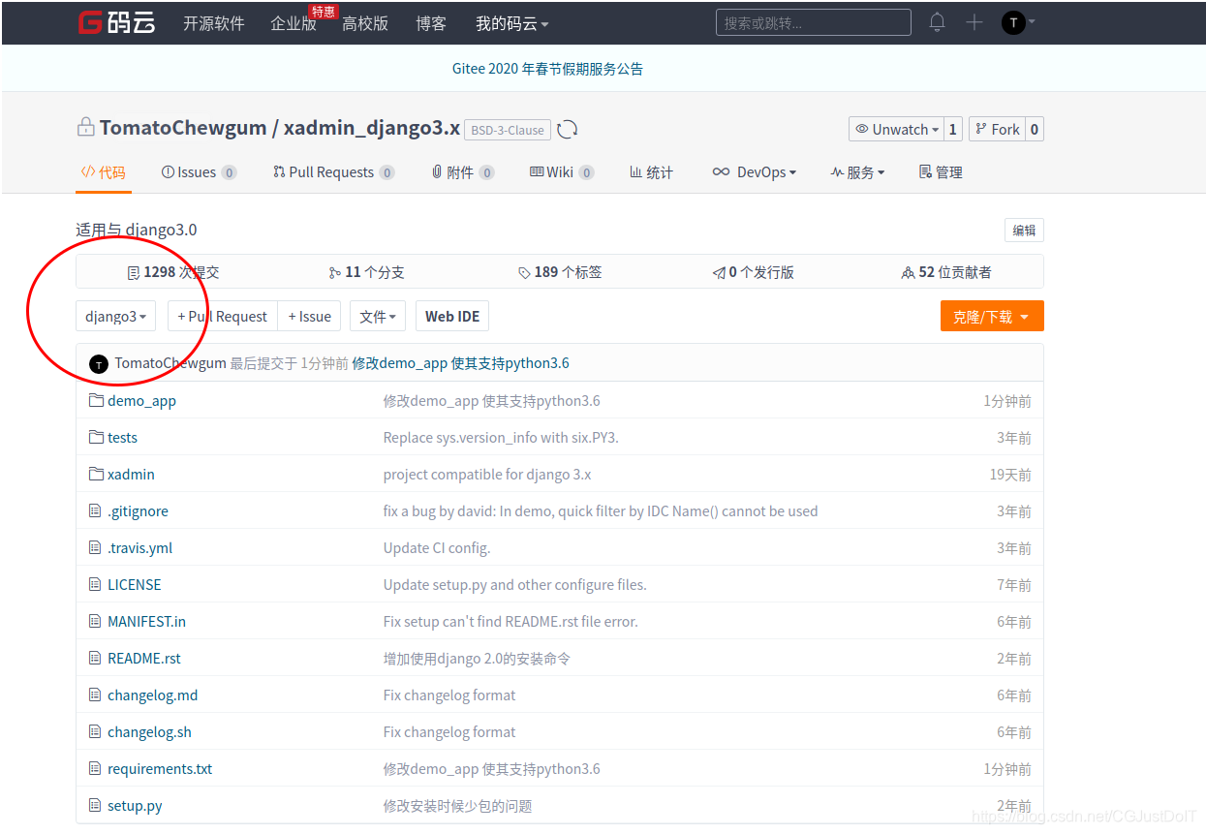
Task: Expand the DevOps dropdown tab
Action: click(x=755, y=171)
